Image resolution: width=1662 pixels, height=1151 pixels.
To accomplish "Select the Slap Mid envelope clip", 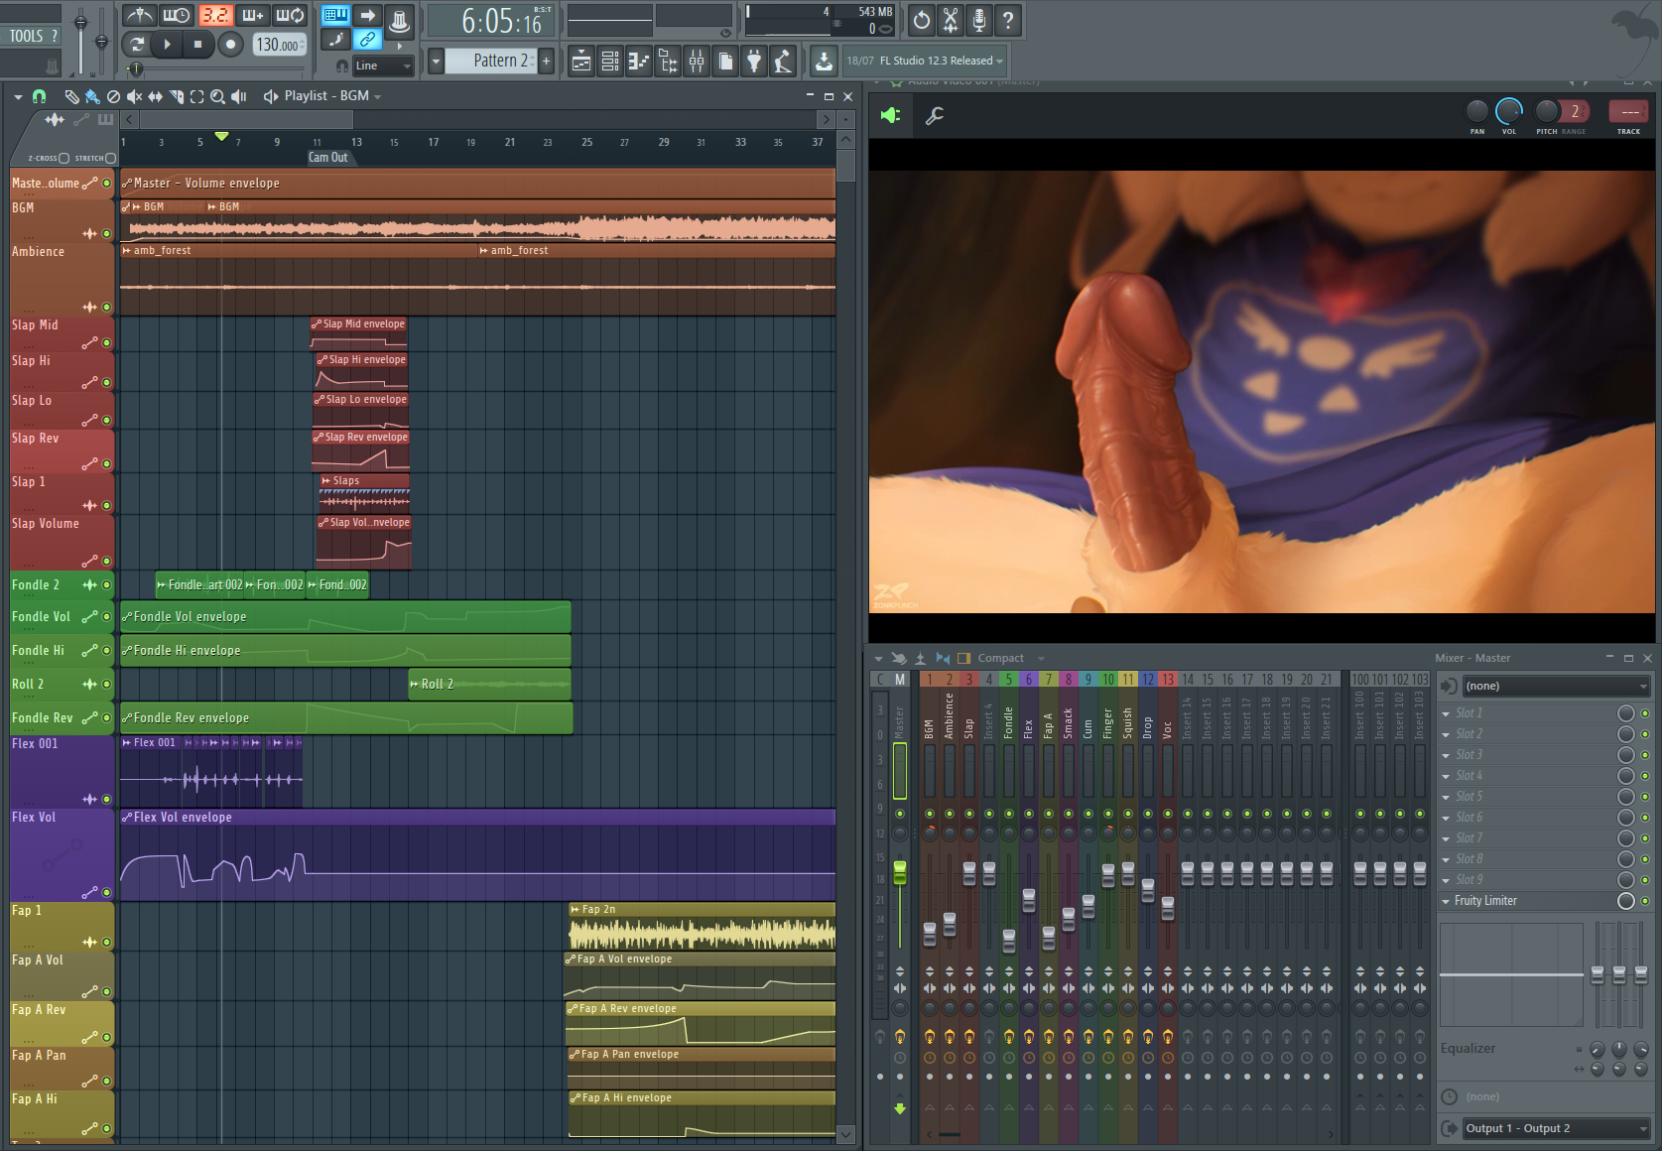I will pyautogui.click(x=359, y=334).
